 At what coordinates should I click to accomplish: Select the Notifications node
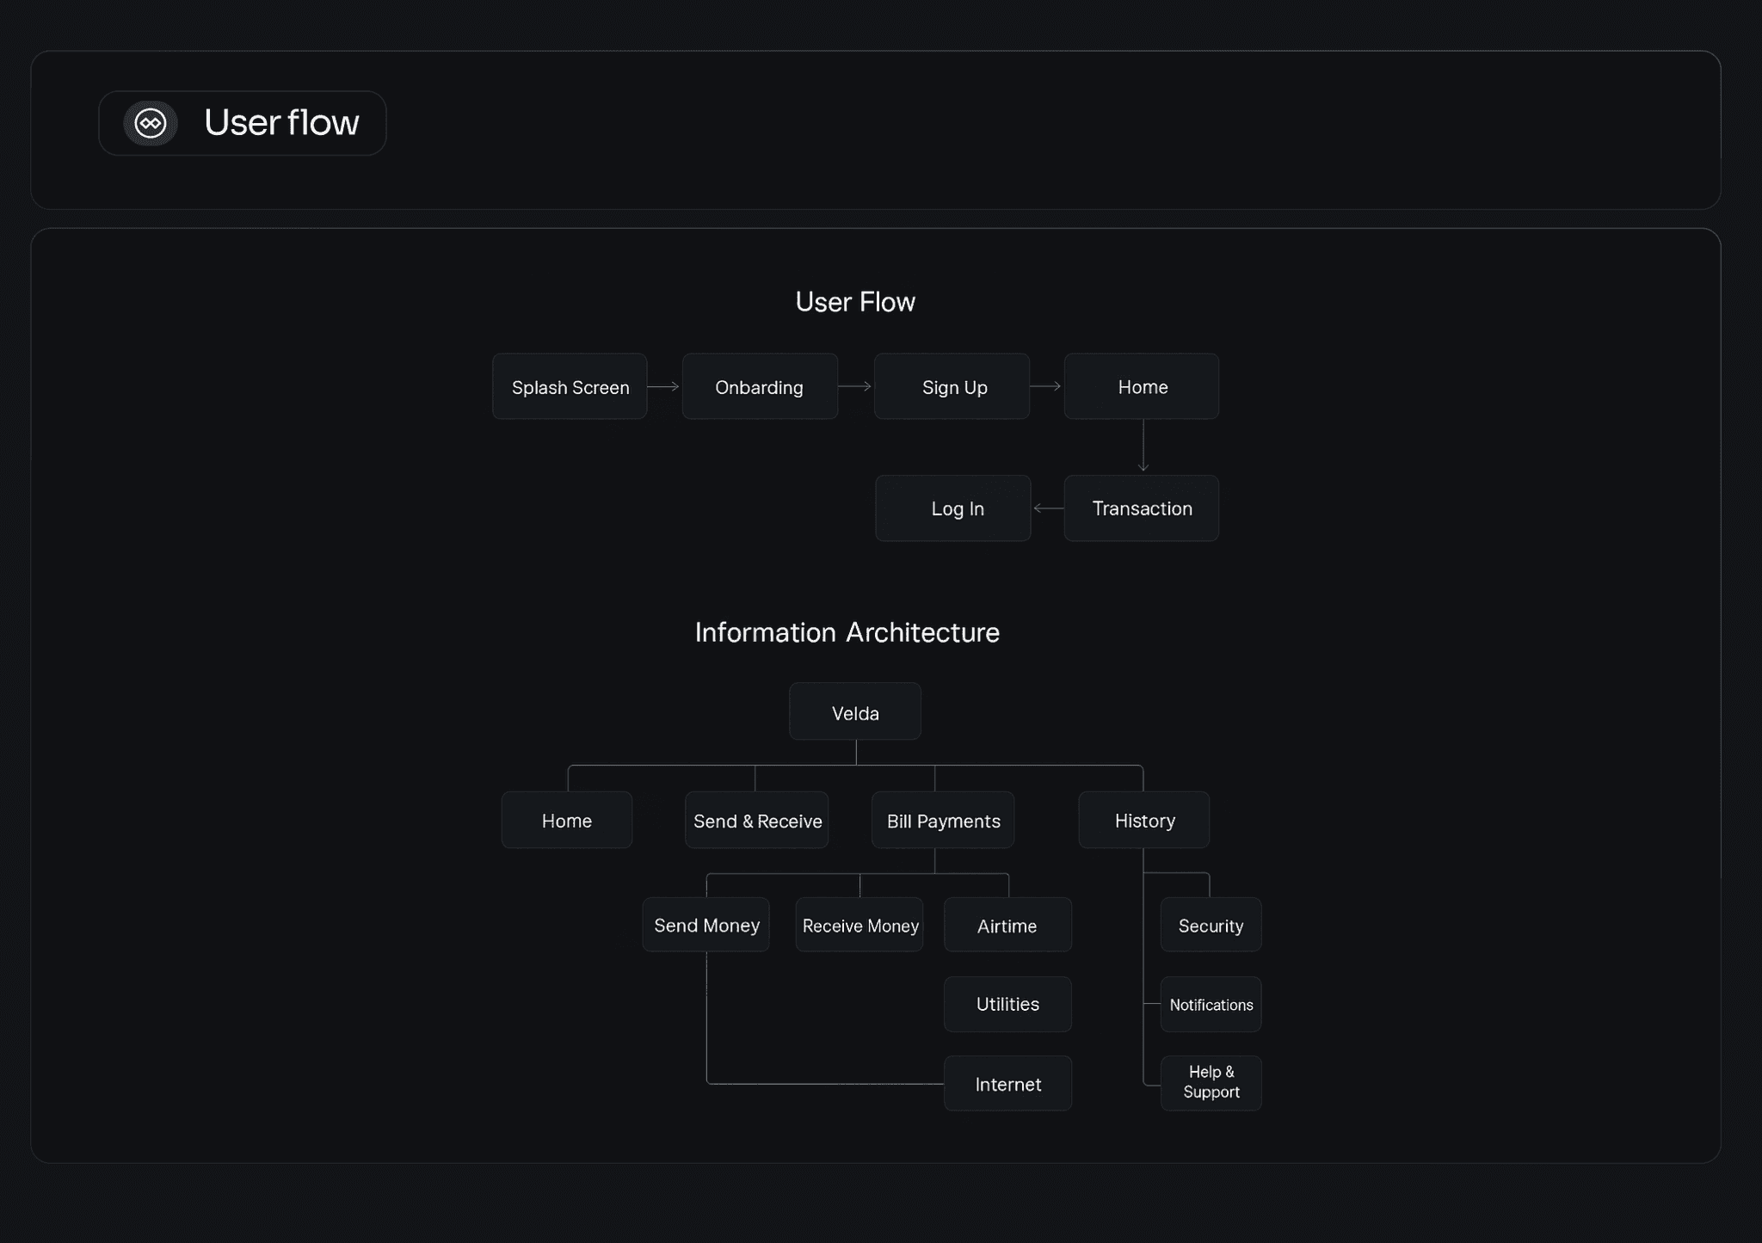click(x=1211, y=1005)
